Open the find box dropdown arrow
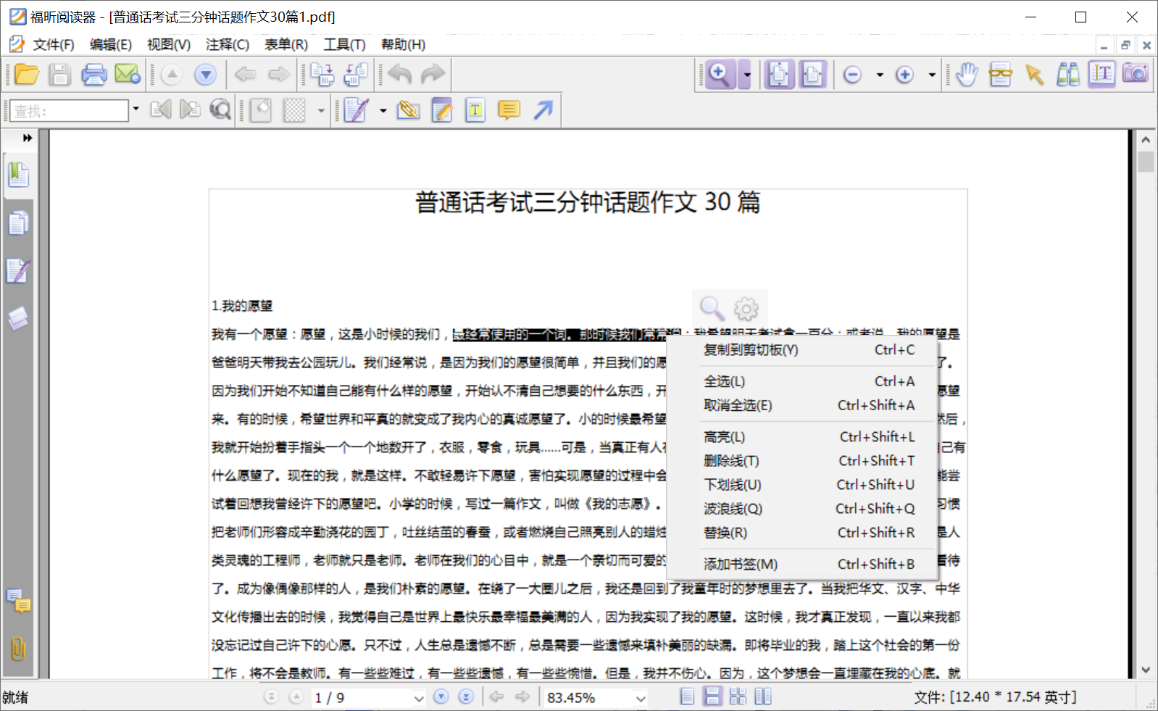The image size is (1158, 711). pyautogui.click(x=136, y=110)
